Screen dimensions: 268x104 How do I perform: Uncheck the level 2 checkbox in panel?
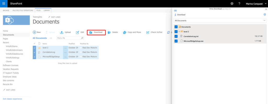tap(176, 32)
